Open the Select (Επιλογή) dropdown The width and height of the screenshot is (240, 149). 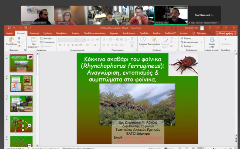190,46
